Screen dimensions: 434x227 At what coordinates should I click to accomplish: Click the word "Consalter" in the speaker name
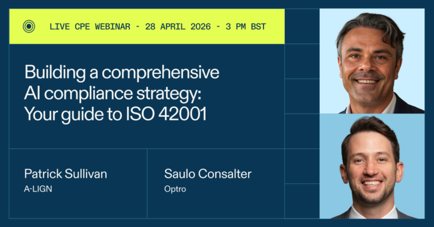pyautogui.click(x=224, y=174)
